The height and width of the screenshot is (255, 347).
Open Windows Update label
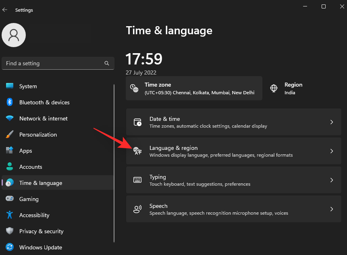pyautogui.click(x=40, y=247)
